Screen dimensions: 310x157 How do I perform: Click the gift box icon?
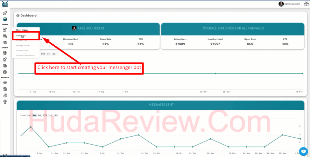[x=306, y=4]
